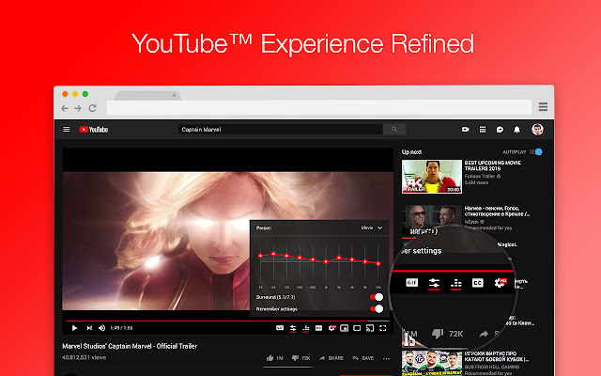Toggle the Remember settings switch

377,309
